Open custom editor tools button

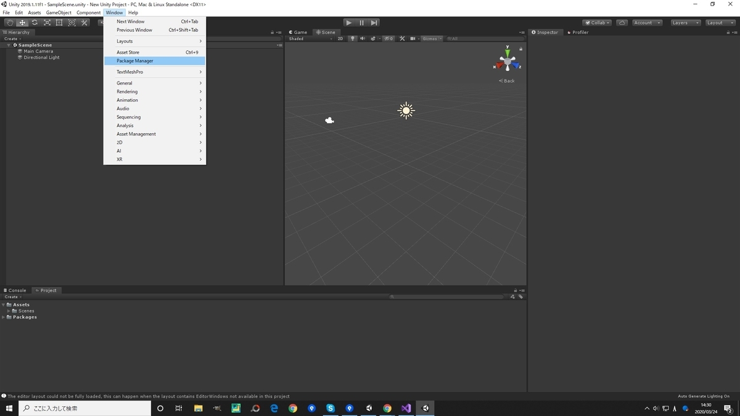84,23
